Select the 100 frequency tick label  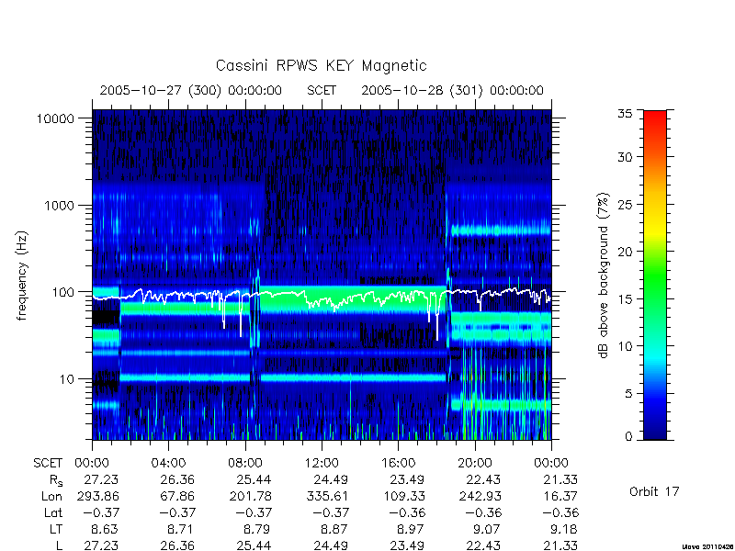(x=62, y=292)
